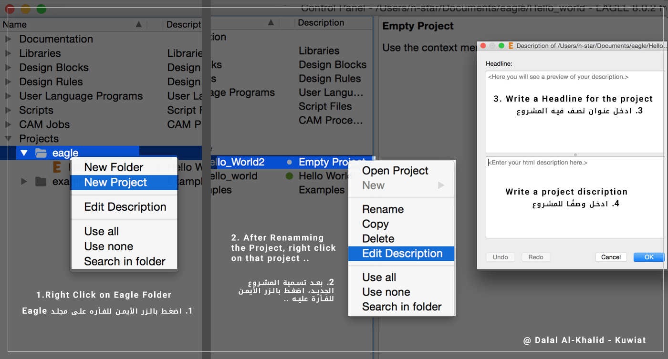Select Edit Description under New Project
This screenshot has height=359, width=668.
[124, 207]
